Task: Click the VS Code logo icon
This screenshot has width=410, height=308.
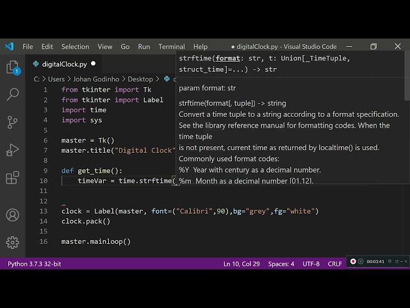Action: (x=10, y=47)
